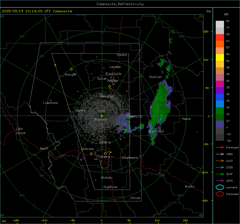
Task: Select the Drumheller label near the storm cell
Action: click(156, 131)
